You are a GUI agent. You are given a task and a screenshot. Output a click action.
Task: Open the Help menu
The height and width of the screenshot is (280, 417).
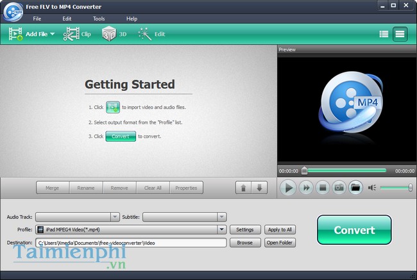click(132, 19)
